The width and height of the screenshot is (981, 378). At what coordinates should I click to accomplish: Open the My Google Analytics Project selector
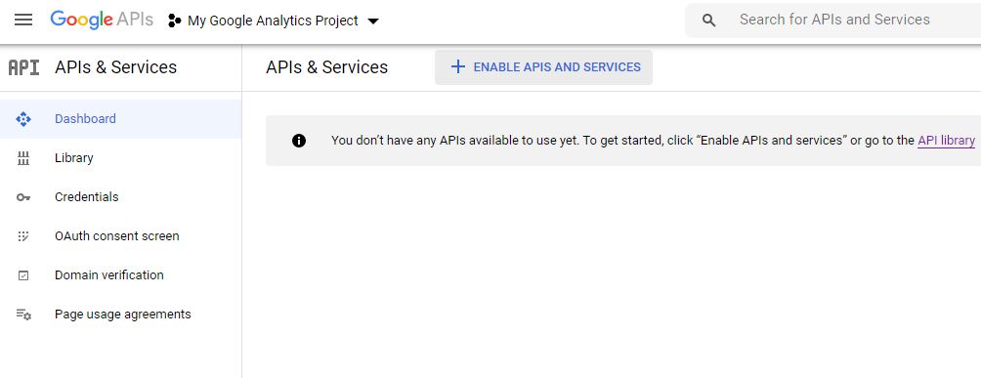(273, 21)
